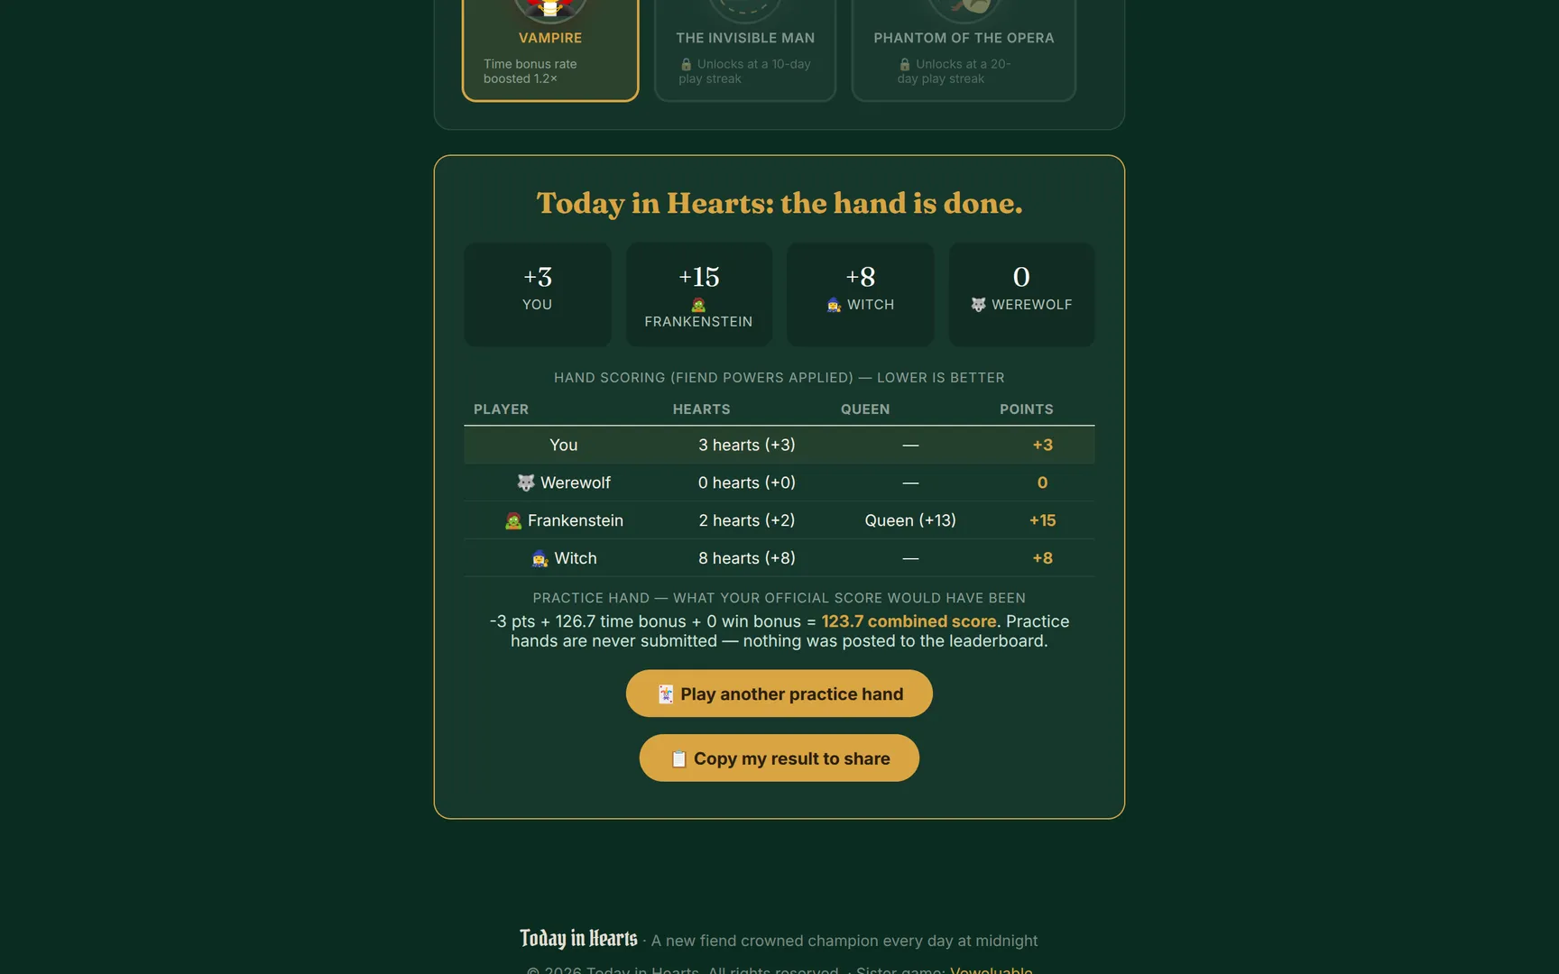Click the Witch icon in scoring table

[x=540, y=558]
